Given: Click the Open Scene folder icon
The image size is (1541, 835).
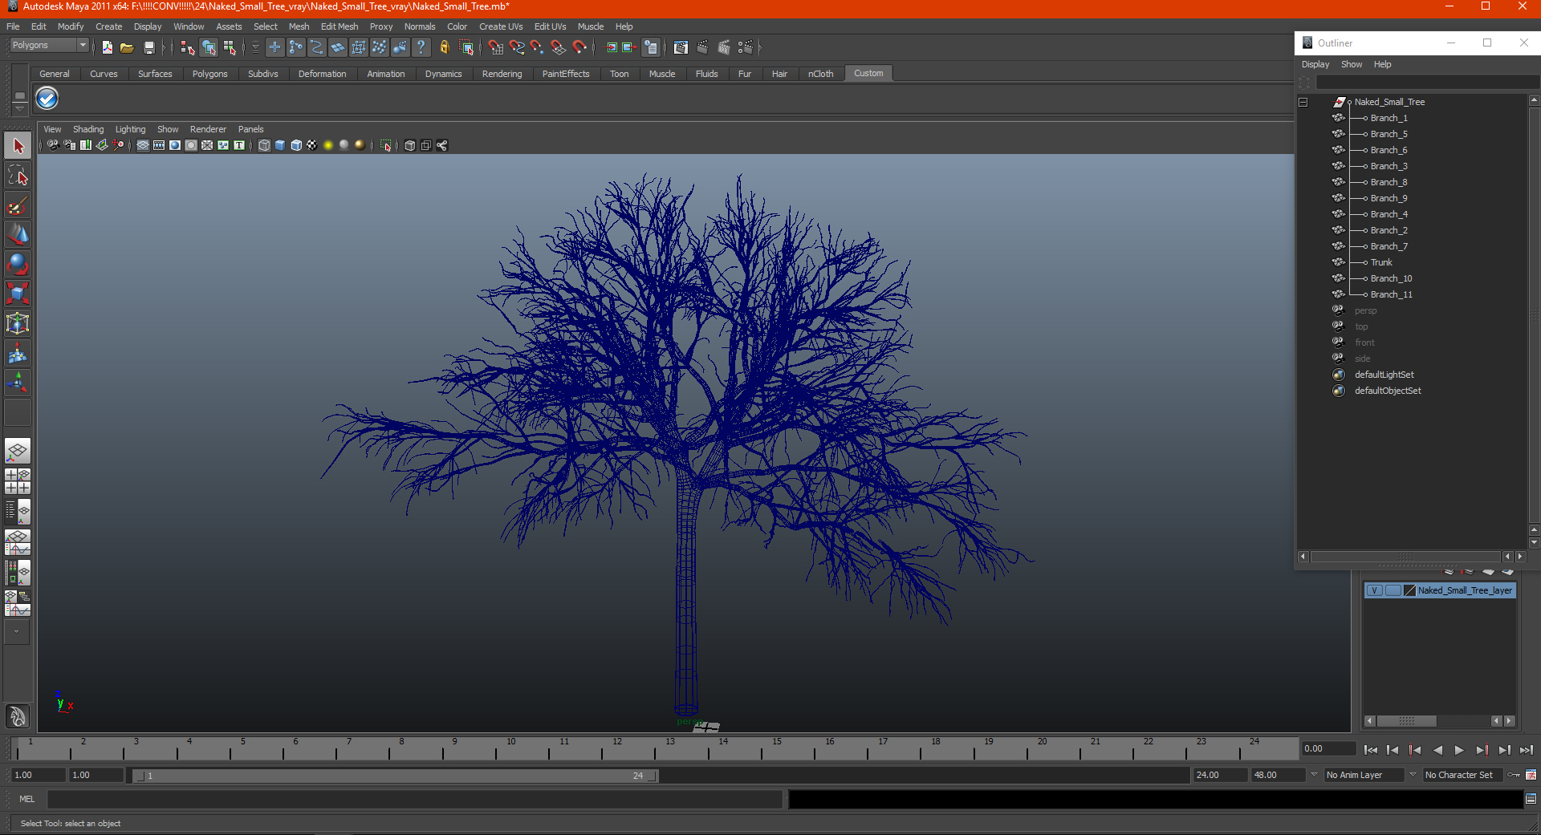Looking at the screenshot, I should [127, 47].
